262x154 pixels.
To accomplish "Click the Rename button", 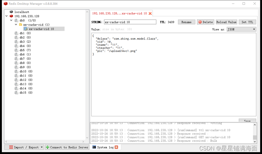I will 187,22.
